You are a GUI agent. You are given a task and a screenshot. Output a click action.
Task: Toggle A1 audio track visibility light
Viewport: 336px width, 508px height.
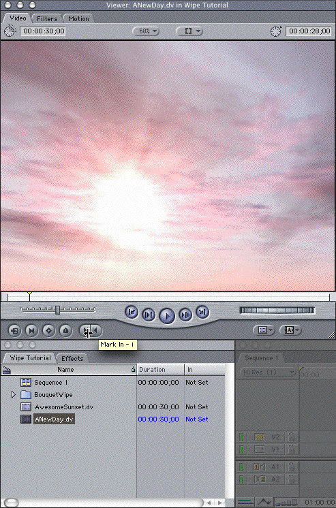click(x=241, y=467)
